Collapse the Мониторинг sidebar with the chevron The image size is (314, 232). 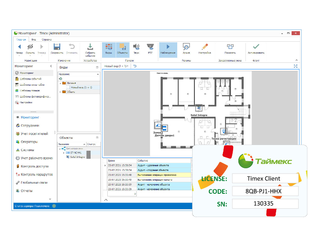(x=51, y=66)
